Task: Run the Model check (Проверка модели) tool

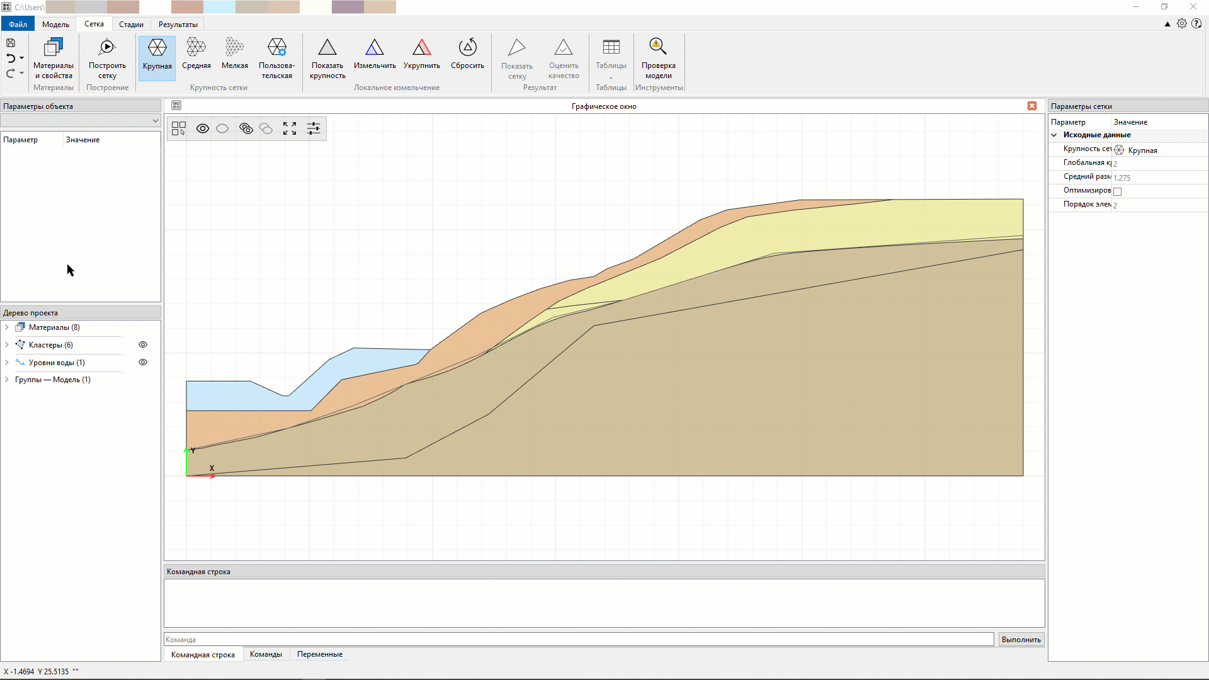Action: pos(658,48)
